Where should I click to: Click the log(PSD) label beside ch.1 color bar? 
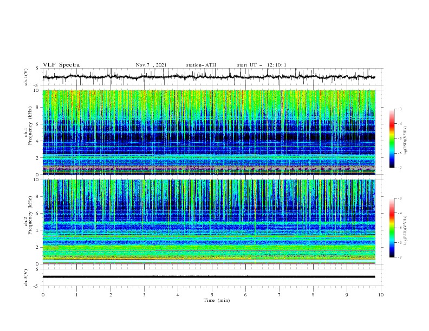click(x=405, y=141)
